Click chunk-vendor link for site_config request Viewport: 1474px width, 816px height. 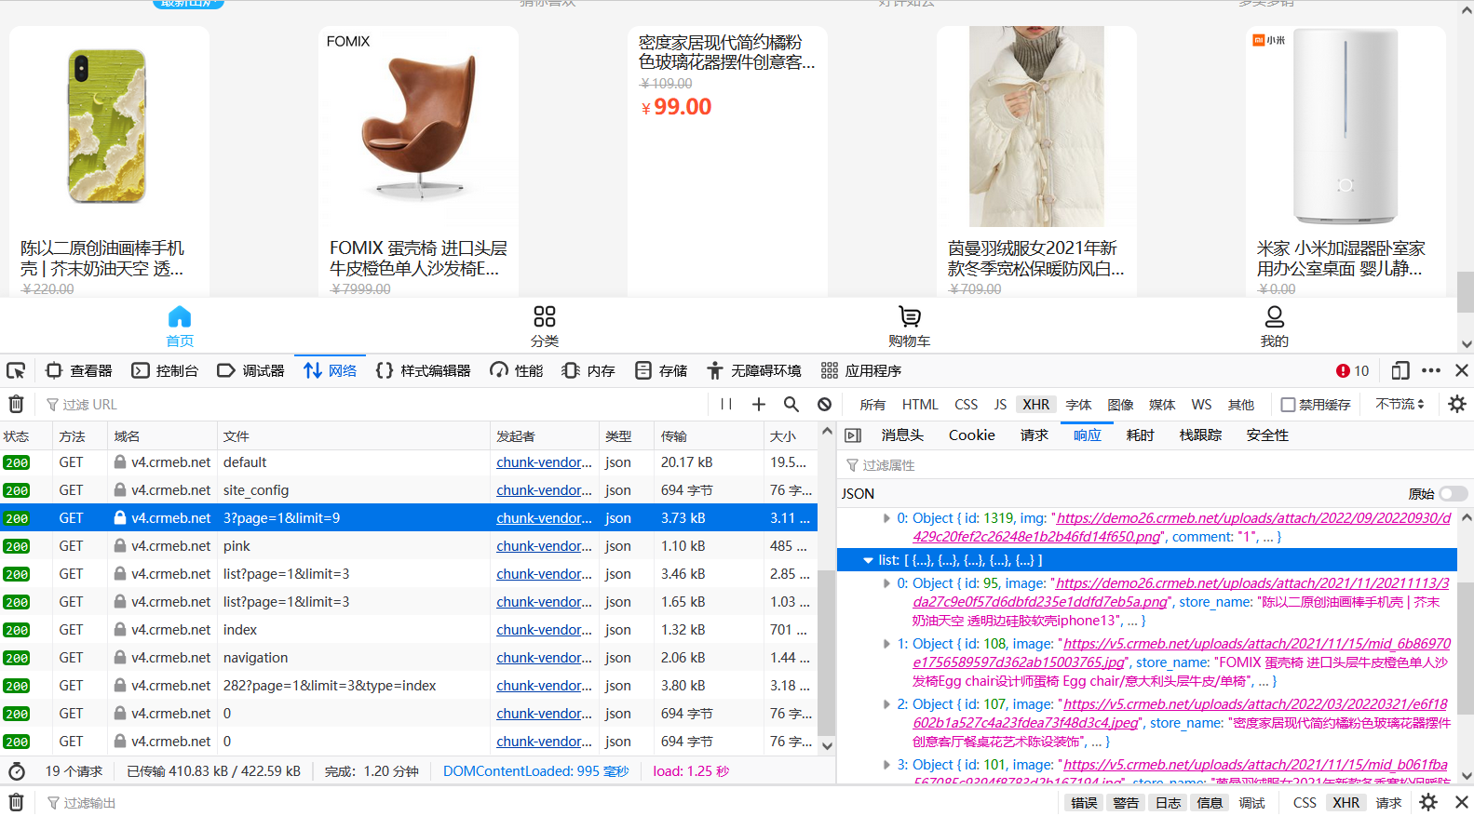coord(544,490)
